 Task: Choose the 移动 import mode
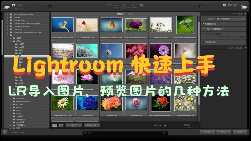click(x=133, y=6)
